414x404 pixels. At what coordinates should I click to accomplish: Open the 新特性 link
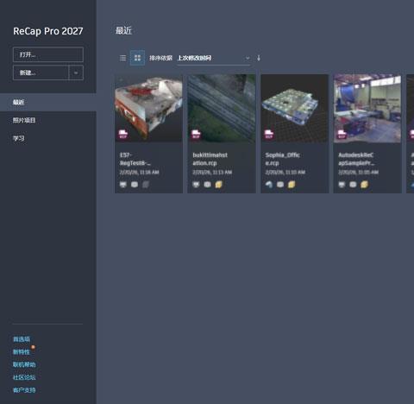pos(22,352)
